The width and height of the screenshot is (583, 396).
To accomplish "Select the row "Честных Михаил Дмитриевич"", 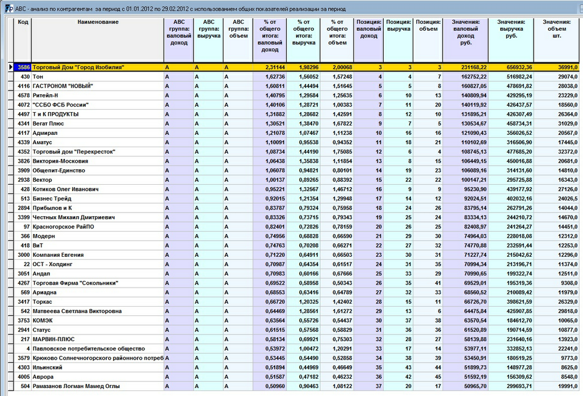I will (296, 217).
